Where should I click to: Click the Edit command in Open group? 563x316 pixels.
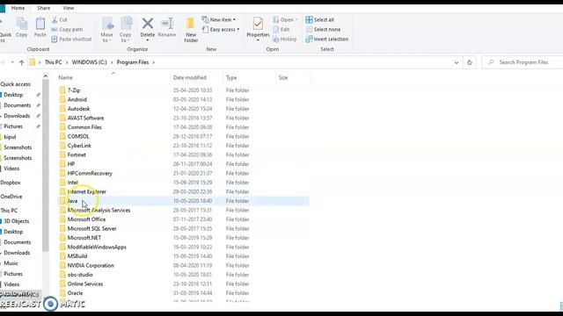pyautogui.click(x=281, y=29)
